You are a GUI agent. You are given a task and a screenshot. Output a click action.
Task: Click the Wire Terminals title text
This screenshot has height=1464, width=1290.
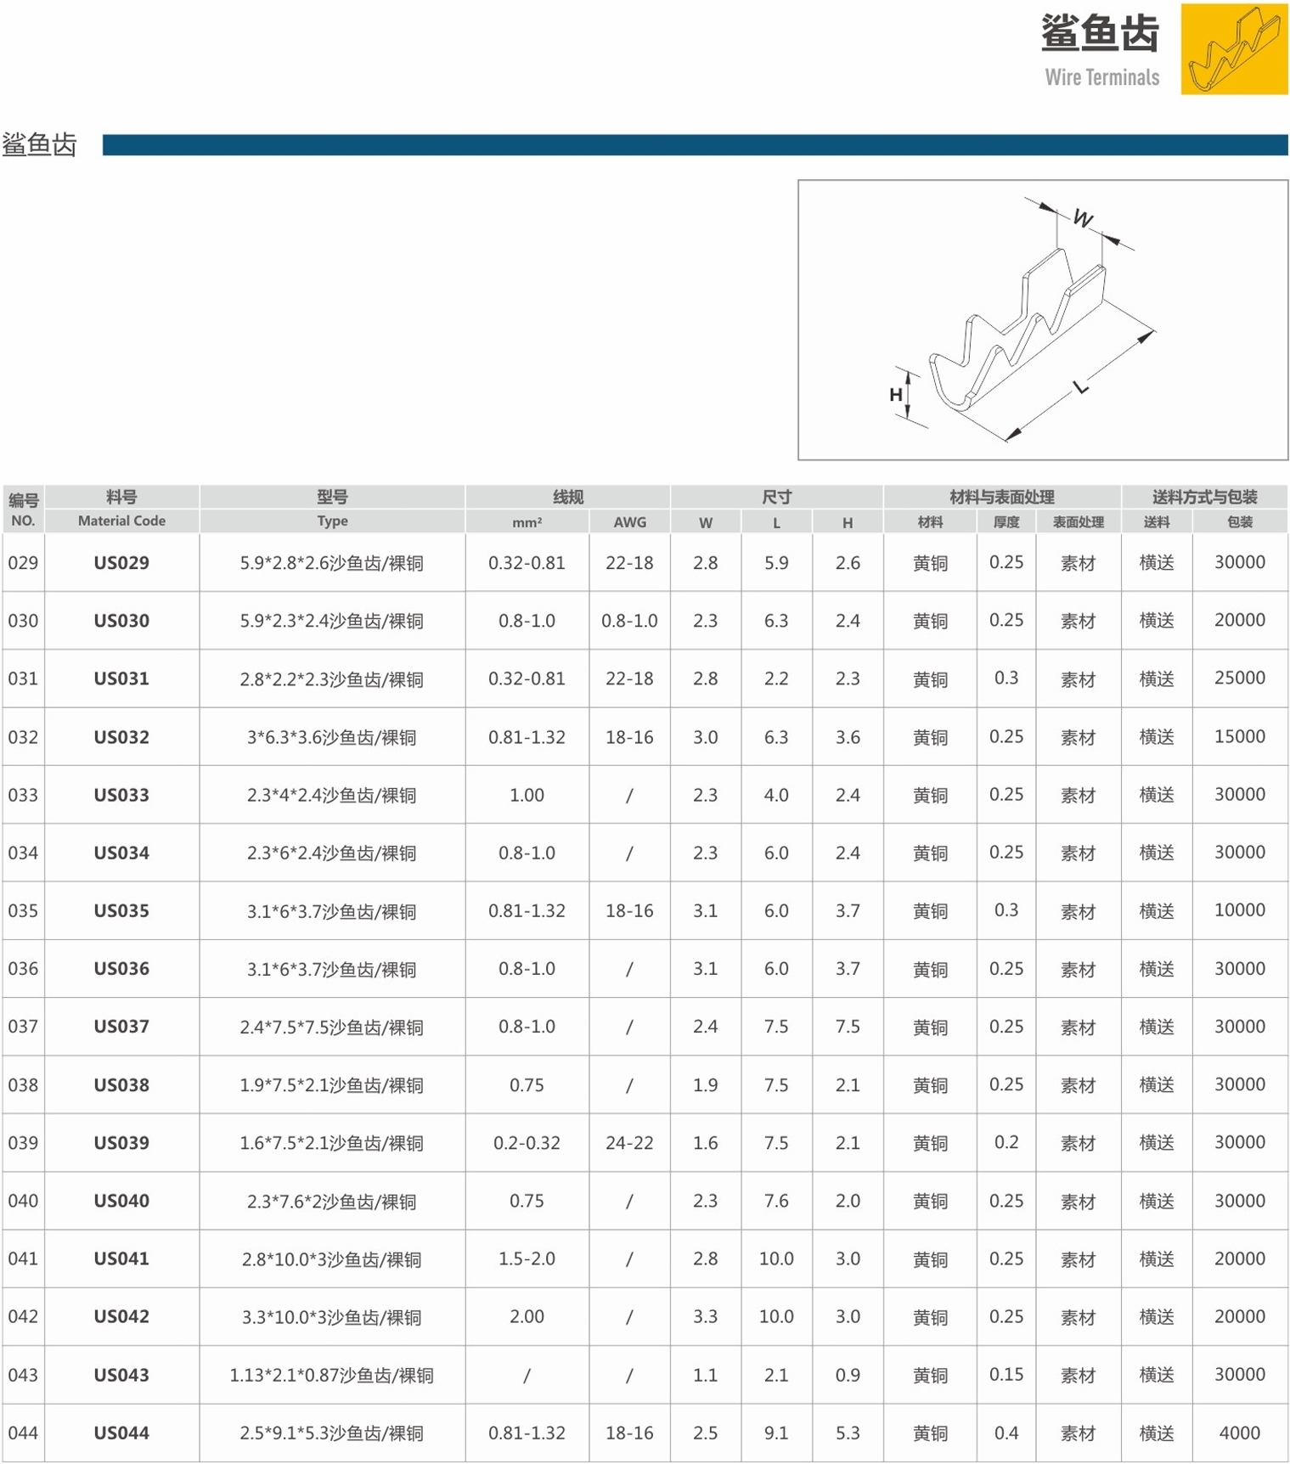[x=1101, y=77]
